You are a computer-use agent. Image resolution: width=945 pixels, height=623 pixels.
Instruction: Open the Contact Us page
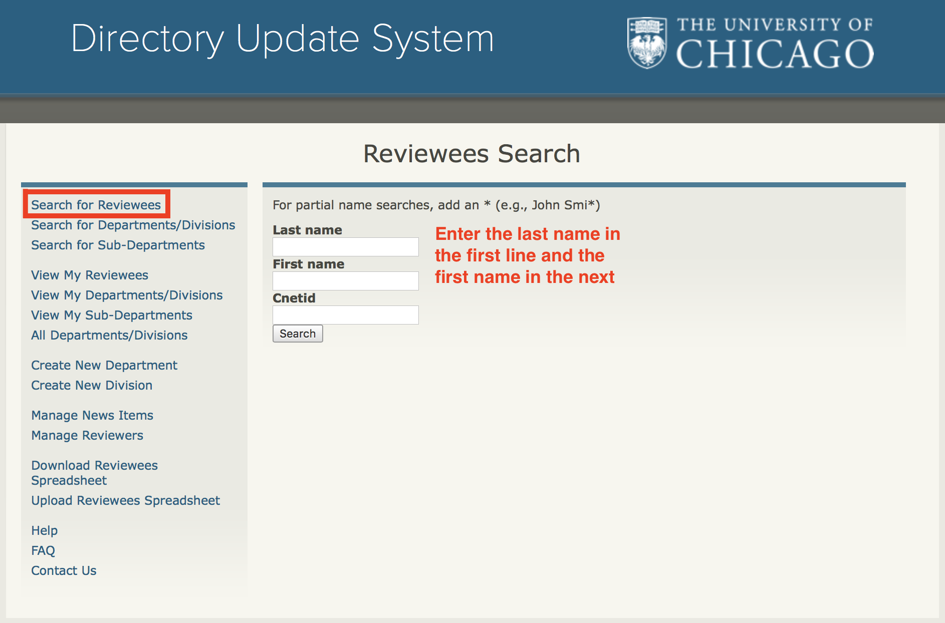pyautogui.click(x=63, y=570)
